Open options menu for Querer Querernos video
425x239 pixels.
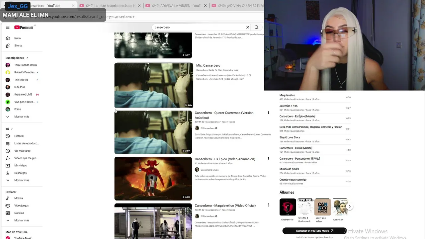tap(268, 113)
